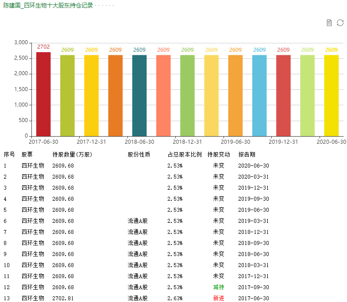This screenshot has height=302, width=347.
Task: Click the salmon-colored 2609 chart bar
Action: click(x=163, y=96)
